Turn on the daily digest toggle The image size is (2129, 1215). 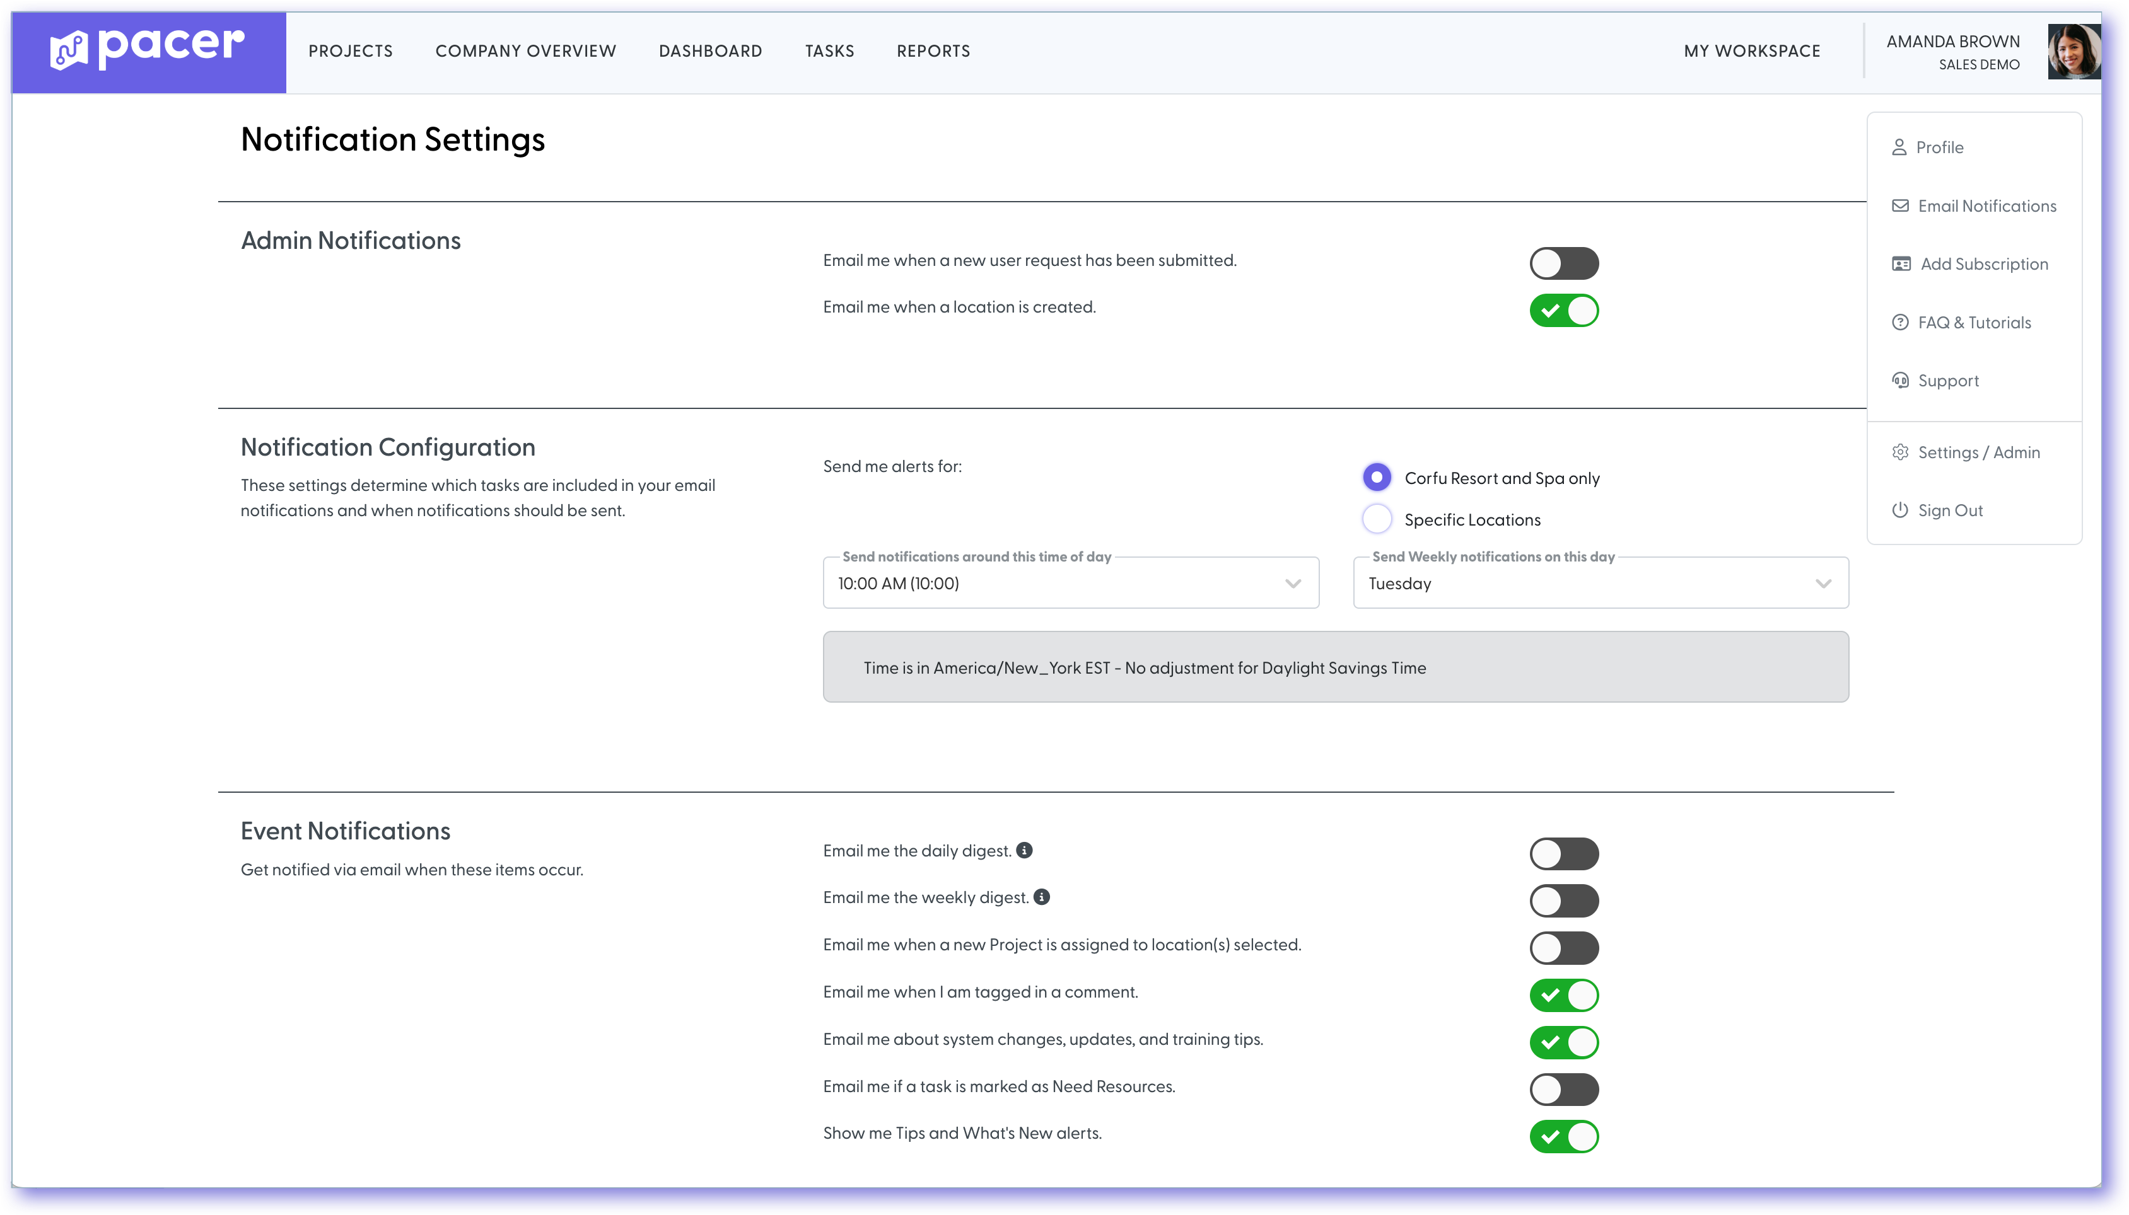click(1564, 854)
